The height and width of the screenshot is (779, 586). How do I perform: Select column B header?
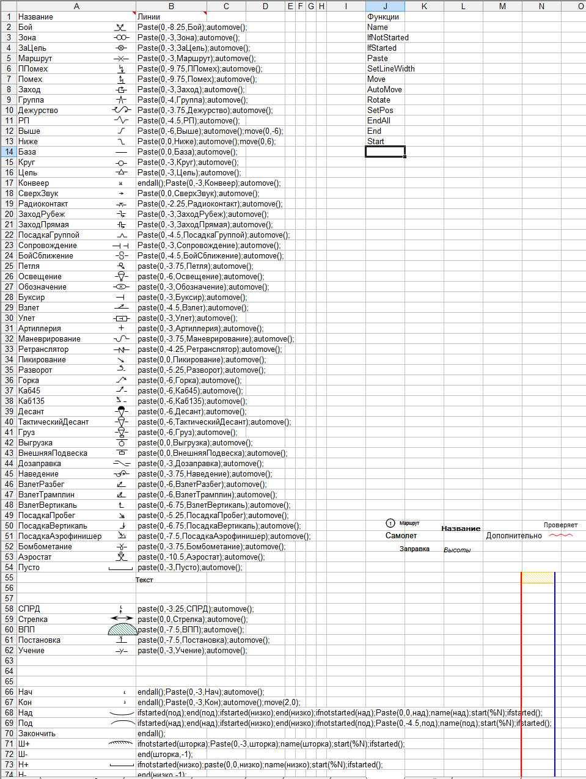pyautogui.click(x=171, y=5)
